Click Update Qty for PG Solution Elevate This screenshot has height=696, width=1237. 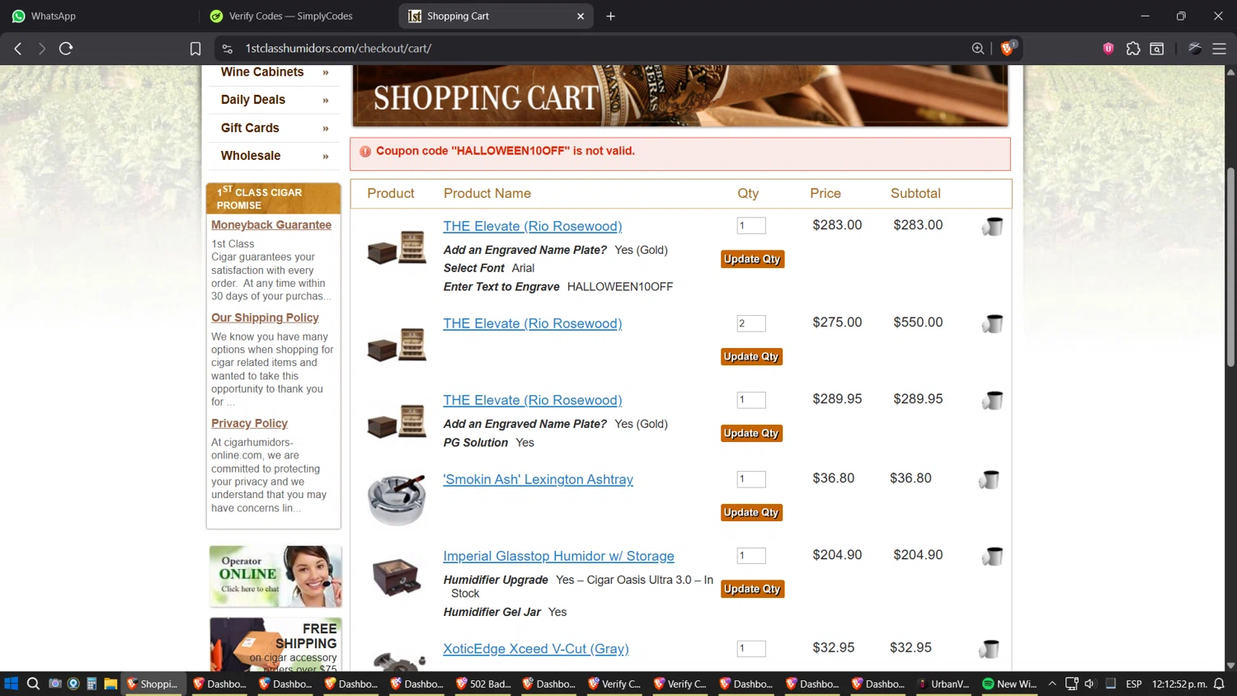tap(752, 433)
